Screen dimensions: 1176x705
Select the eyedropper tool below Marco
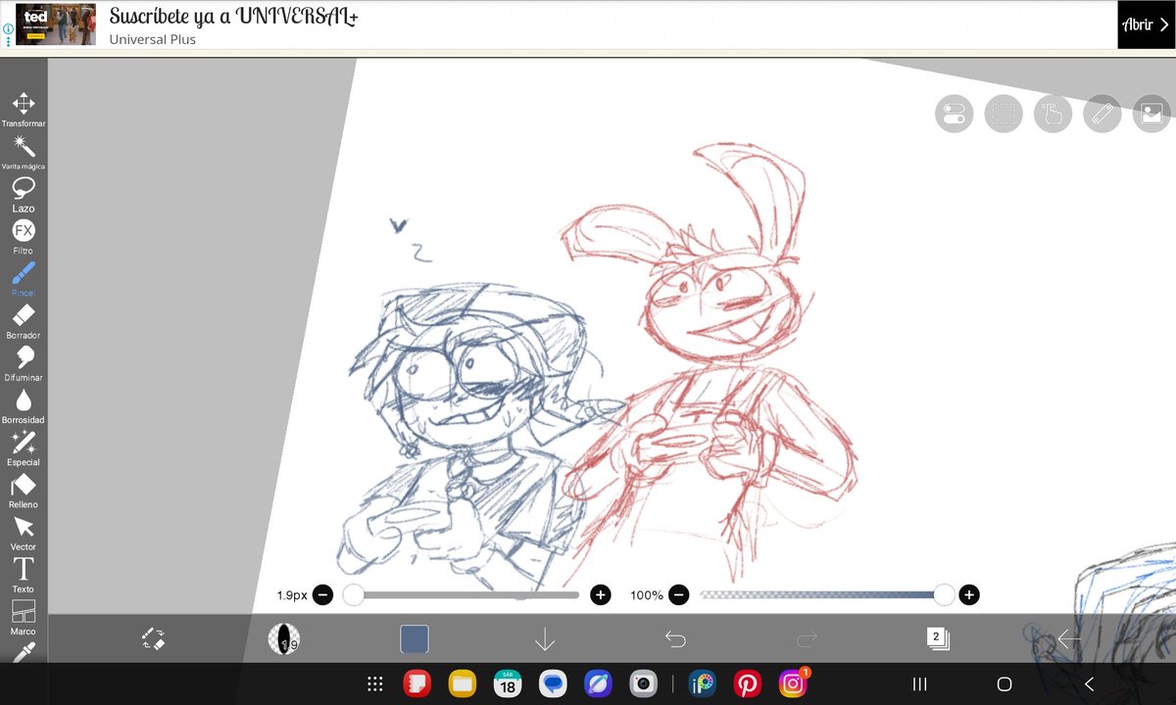point(24,652)
